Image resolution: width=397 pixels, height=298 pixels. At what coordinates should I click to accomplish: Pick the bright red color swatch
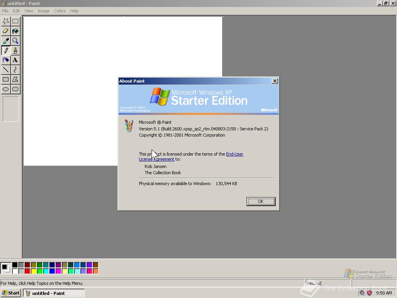pos(28,271)
